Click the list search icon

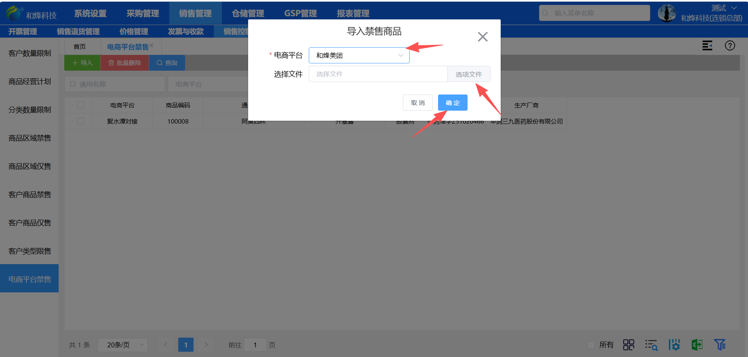651,344
